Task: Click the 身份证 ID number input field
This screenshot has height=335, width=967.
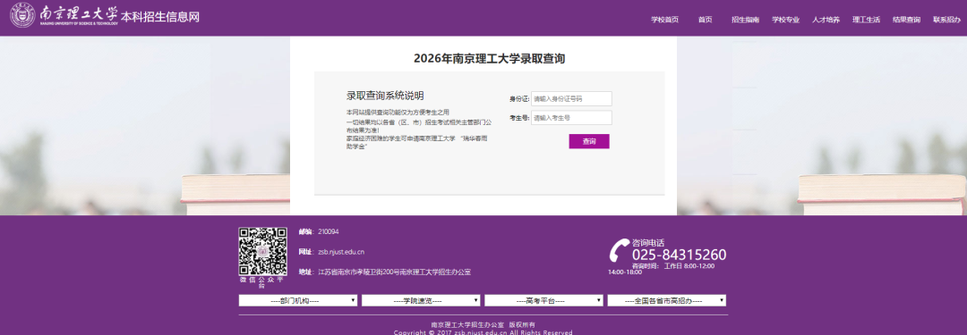Action: point(571,98)
